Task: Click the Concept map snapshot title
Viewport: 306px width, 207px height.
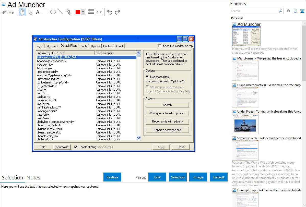Action: point(269,190)
